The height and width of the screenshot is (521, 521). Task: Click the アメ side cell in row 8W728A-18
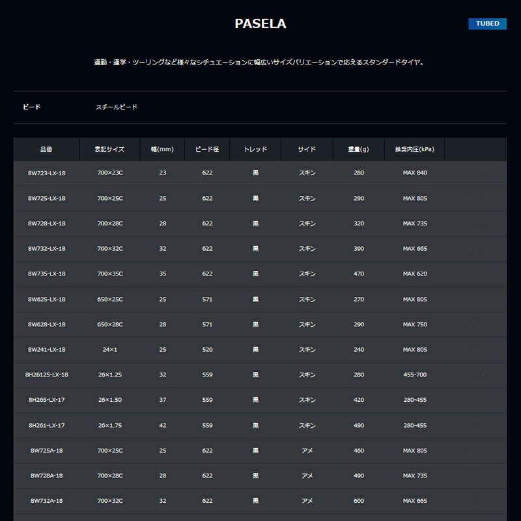(x=307, y=476)
